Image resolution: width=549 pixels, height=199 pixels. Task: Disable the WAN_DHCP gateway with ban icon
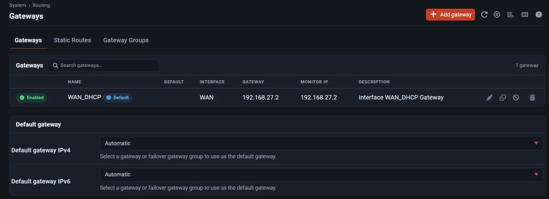[x=516, y=98]
